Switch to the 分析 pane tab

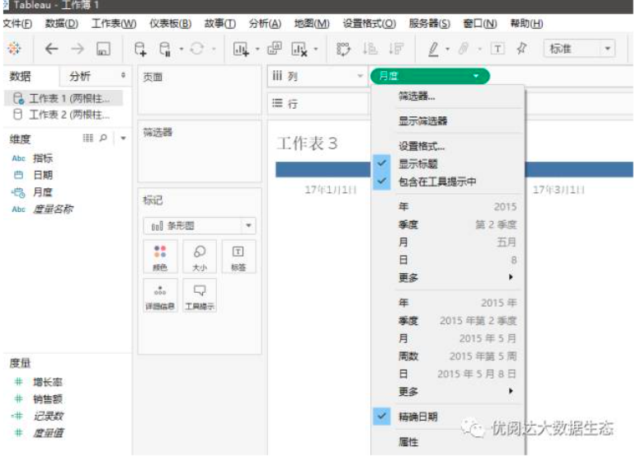point(80,76)
